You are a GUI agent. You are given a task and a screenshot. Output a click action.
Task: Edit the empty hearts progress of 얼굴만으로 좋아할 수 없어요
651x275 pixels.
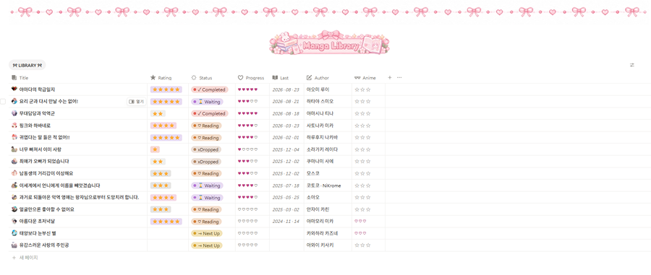(x=247, y=209)
